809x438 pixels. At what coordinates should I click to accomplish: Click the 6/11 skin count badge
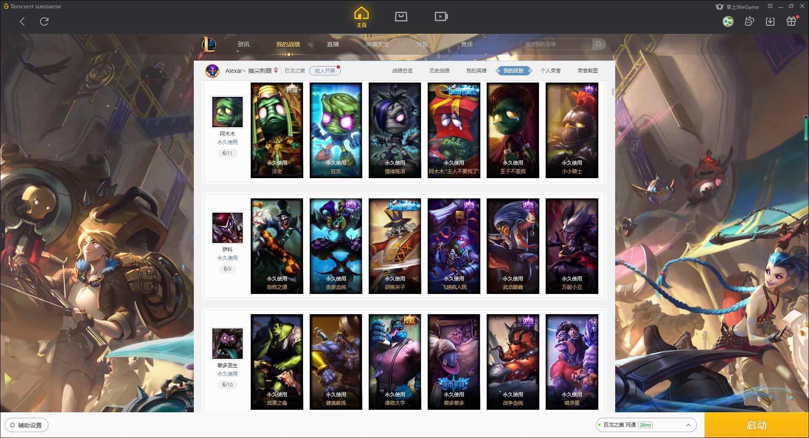[228, 153]
